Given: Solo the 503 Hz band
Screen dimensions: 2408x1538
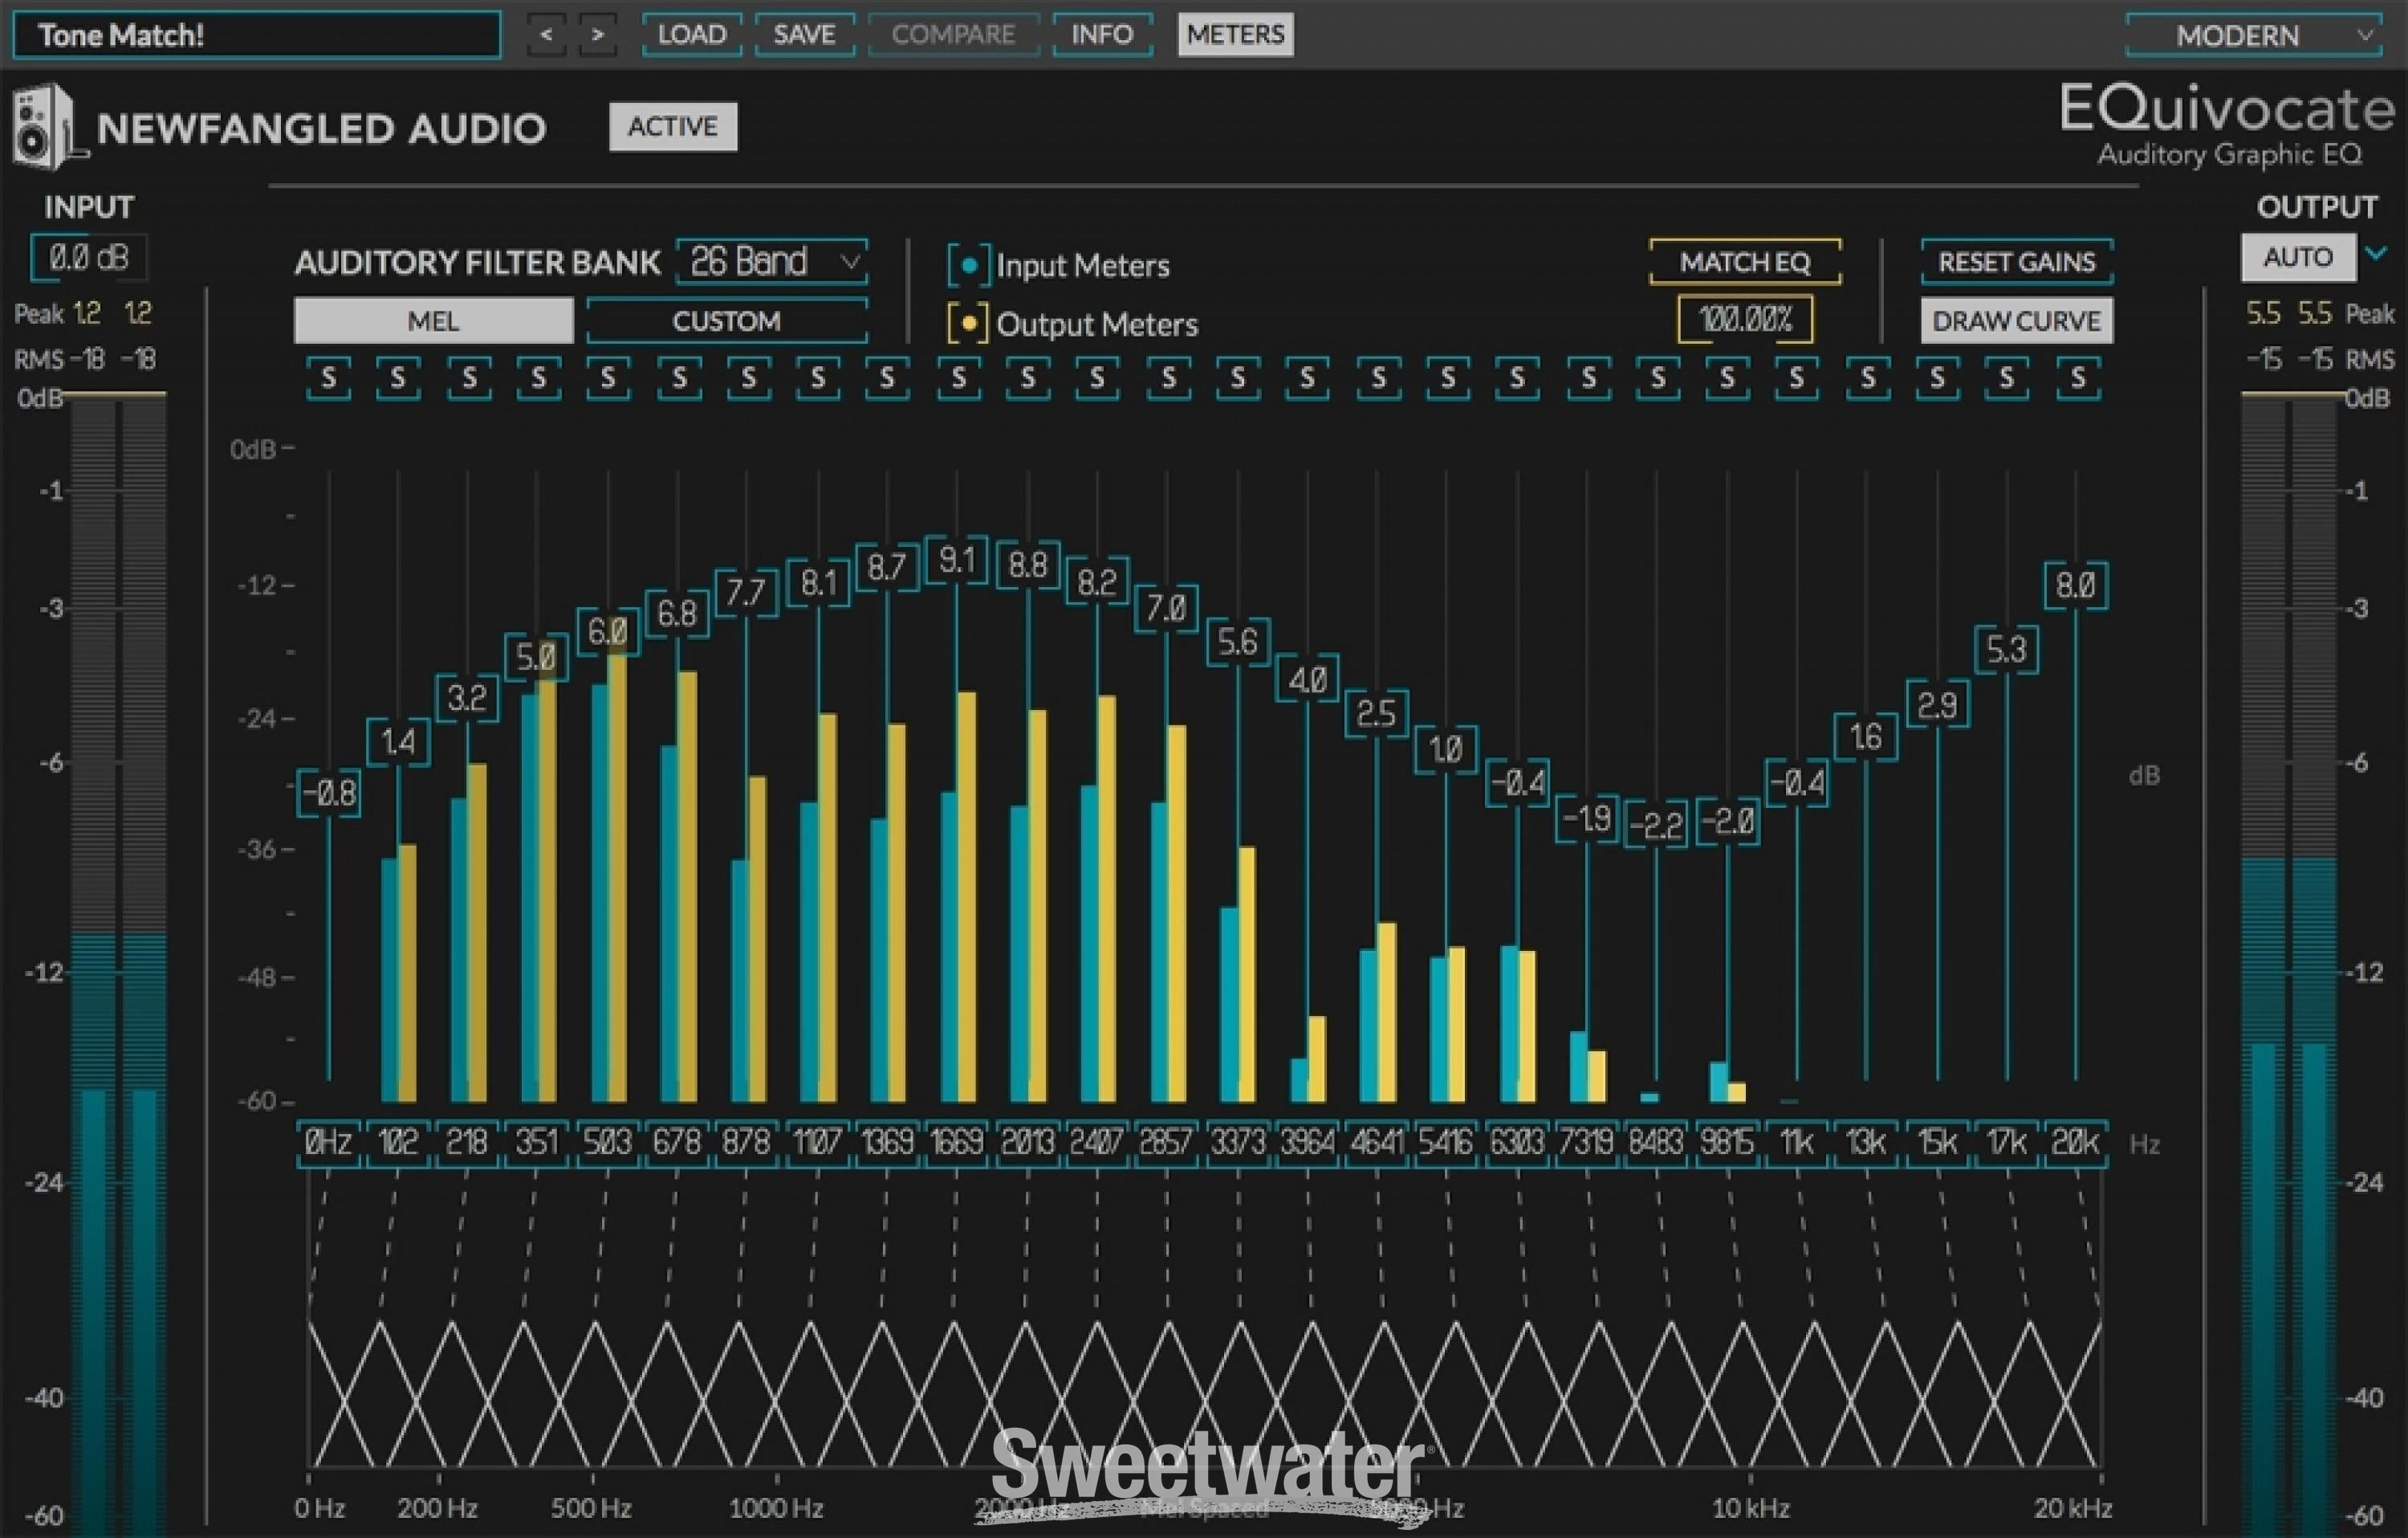Looking at the screenshot, I should pyautogui.click(x=608, y=378).
